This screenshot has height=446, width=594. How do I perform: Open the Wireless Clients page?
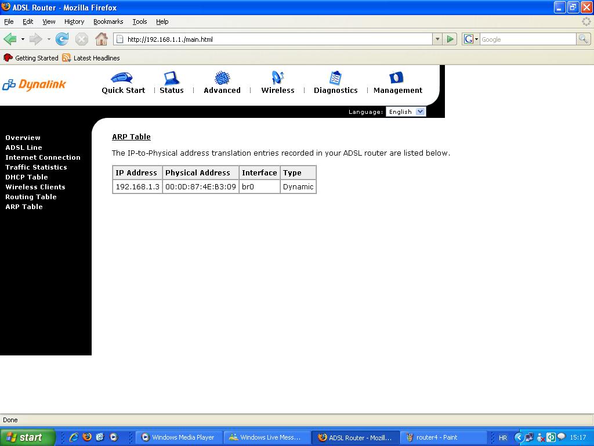pos(35,187)
